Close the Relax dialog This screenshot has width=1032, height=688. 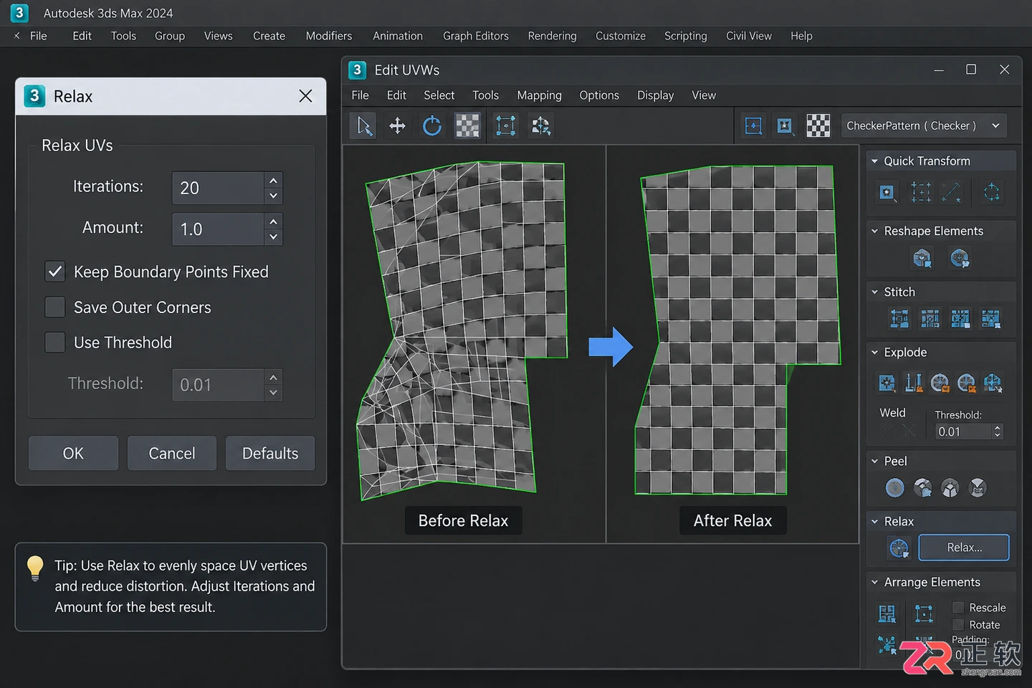(x=305, y=96)
